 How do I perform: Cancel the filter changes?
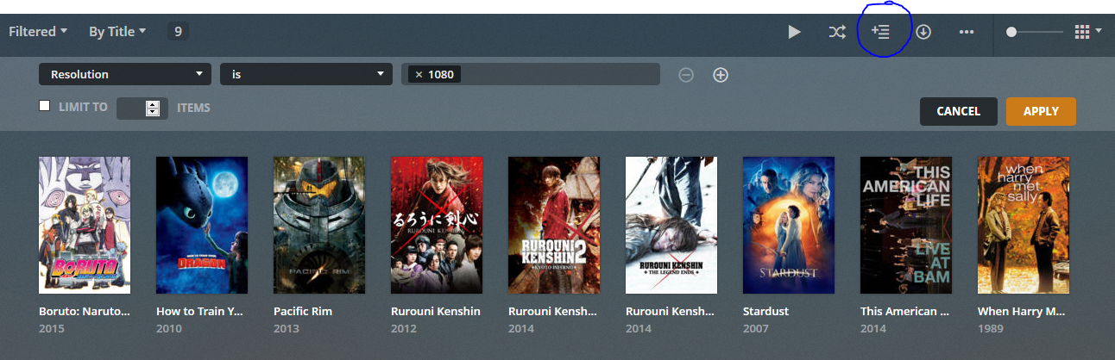tap(958, 111)
